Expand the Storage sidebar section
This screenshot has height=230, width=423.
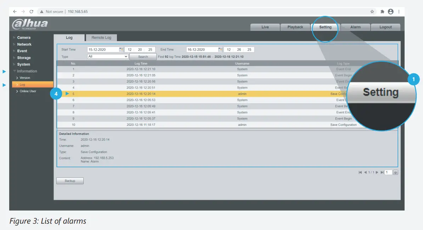pyautogui.click(x=24, y=58)
